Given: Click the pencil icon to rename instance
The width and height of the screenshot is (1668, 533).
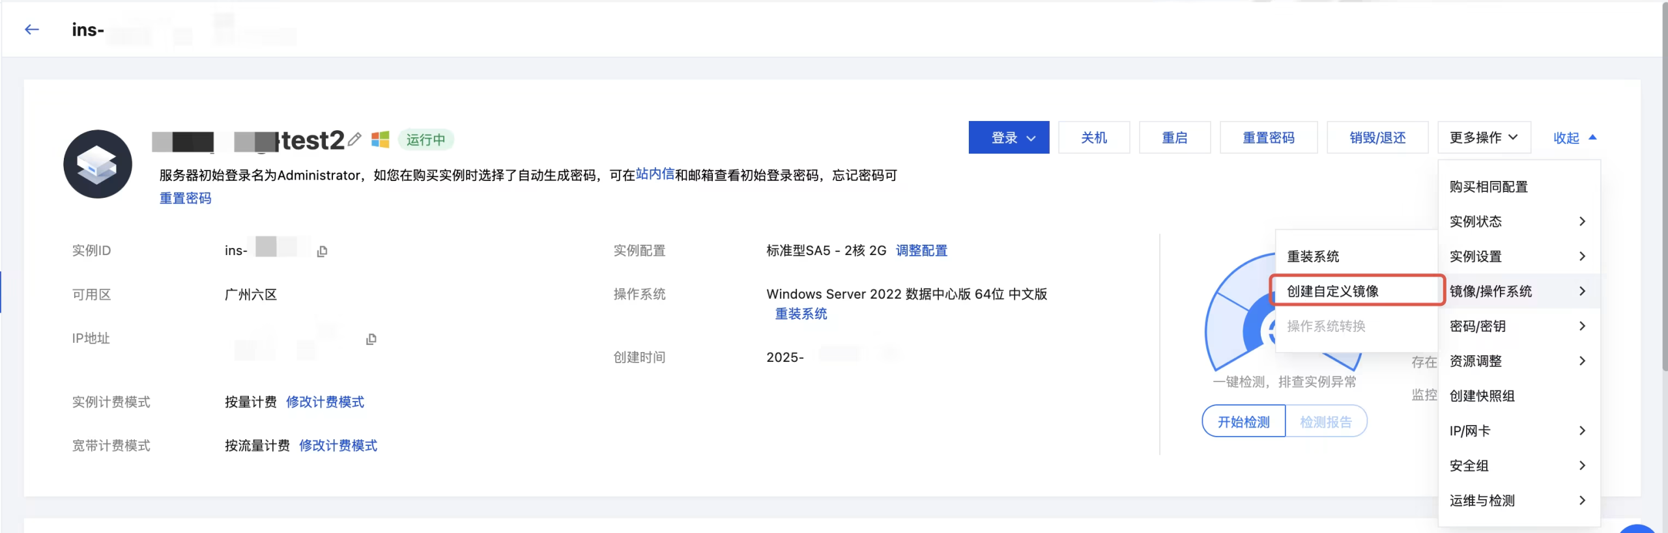Looking at the screenshot, I should click(354, 139).
